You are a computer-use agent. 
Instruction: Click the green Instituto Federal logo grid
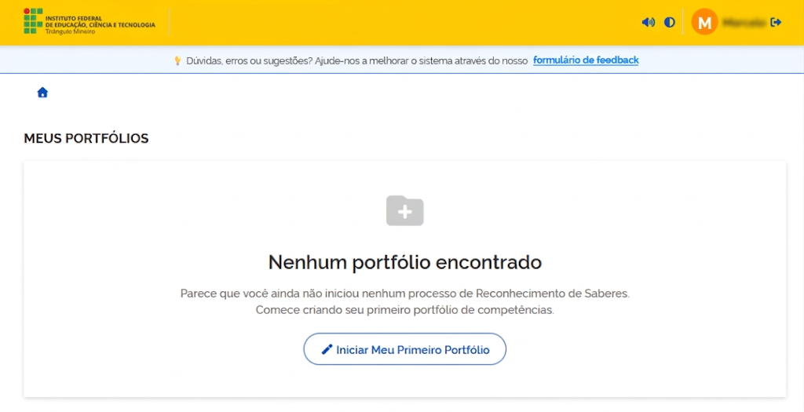[33, 21]
